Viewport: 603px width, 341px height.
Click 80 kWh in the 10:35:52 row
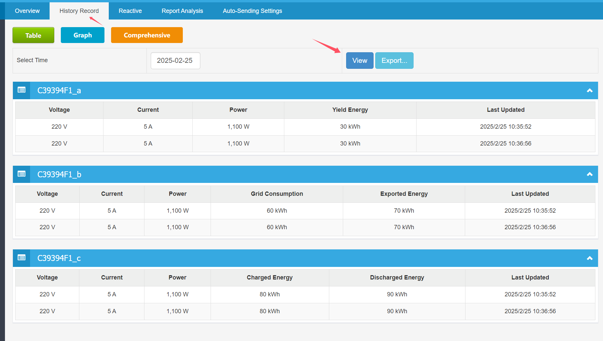tap(270, 294)
